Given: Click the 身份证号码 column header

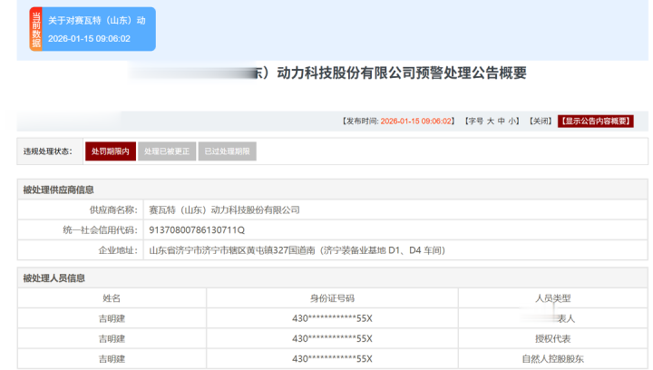Looking at the screenshot, I should [332, 298].
